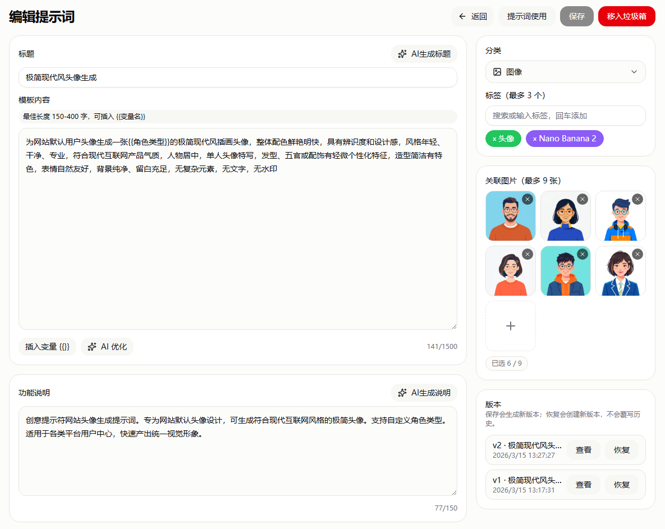View version v2 with 查看
Viewport: 665px width, 529px height.
tap(584, 450)
